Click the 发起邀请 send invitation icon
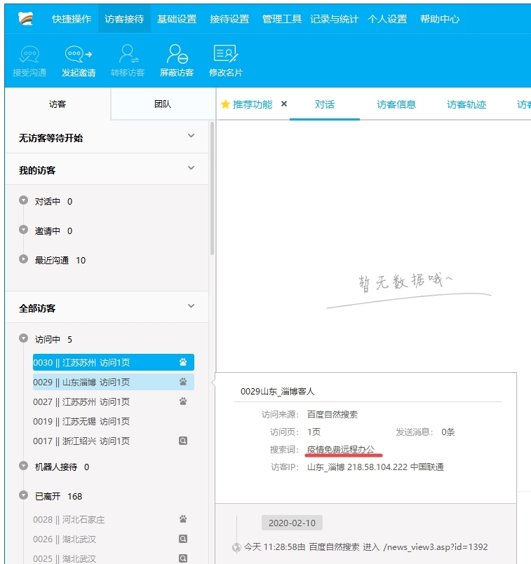This screenshot has height=564, width=531. point(78,55)
